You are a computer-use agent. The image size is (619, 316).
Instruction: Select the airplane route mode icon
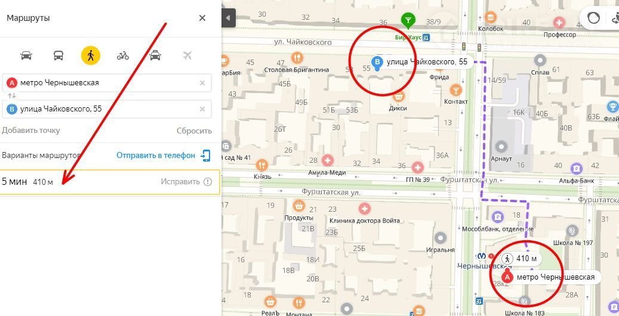pos(187,55)
